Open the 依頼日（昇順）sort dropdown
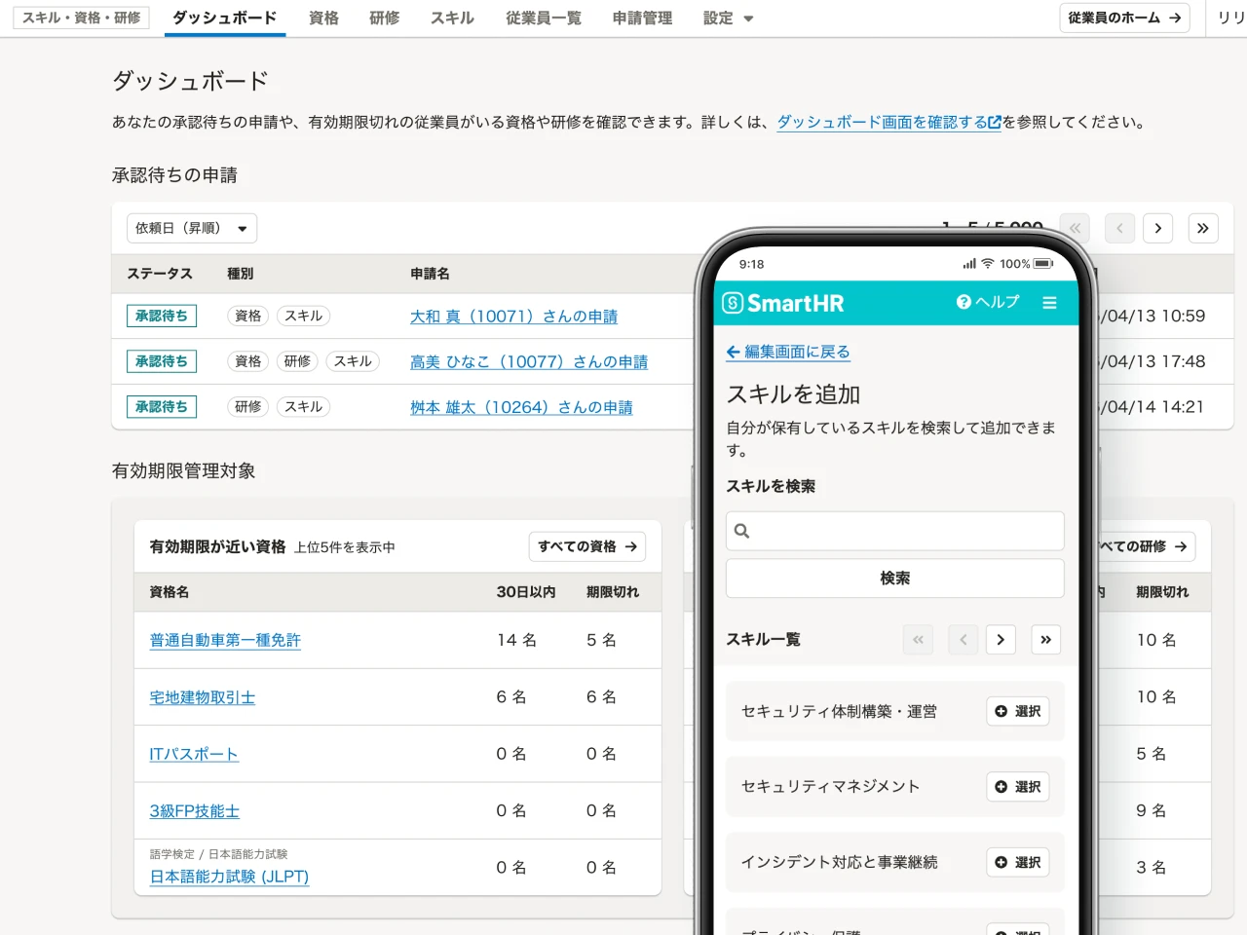The image size is (1247, 935). pos(191,227)
